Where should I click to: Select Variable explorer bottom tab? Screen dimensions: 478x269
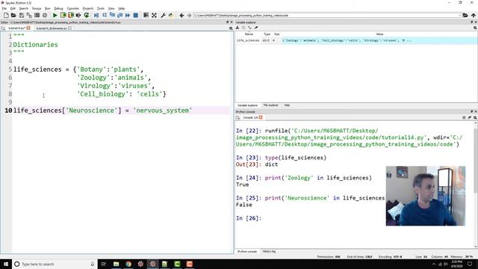click(x=247, y=105)
